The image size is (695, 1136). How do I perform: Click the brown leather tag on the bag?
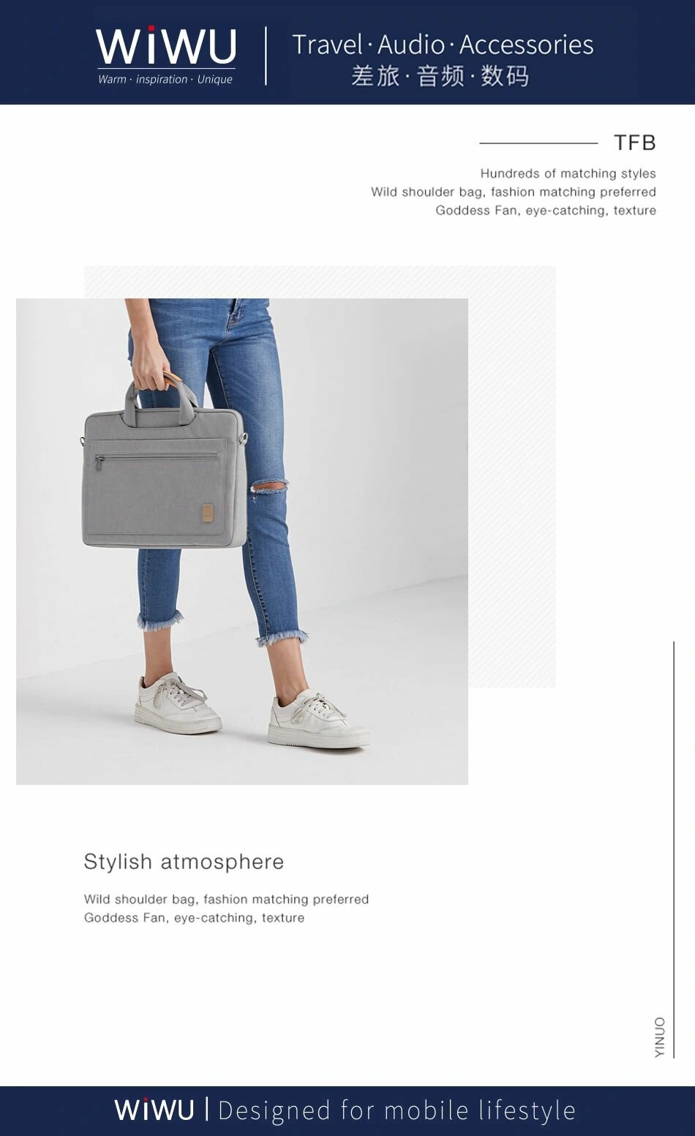tap(208, 512)
